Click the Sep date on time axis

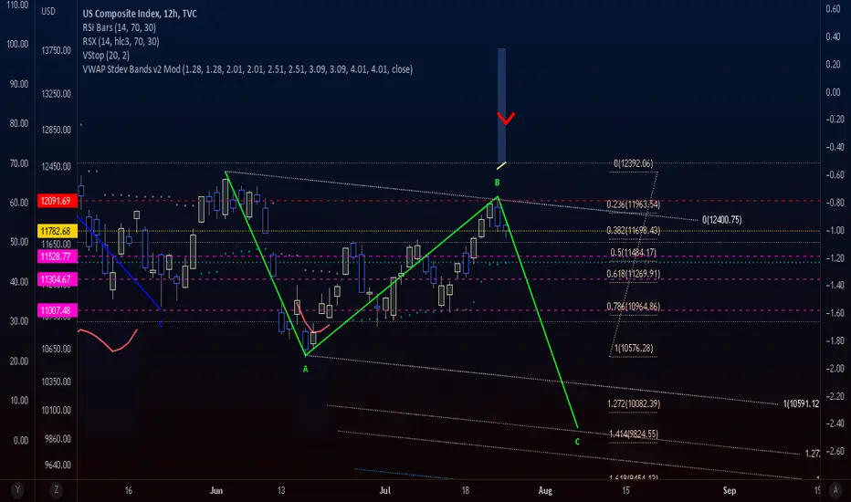pos(730,491)
